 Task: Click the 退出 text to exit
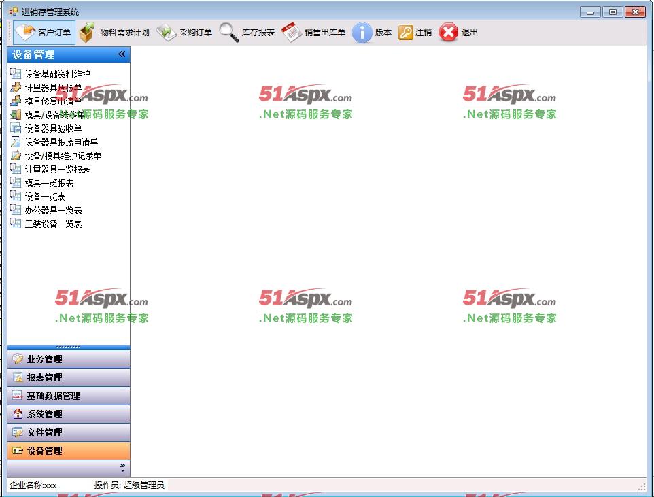click(x=469, y=32)
